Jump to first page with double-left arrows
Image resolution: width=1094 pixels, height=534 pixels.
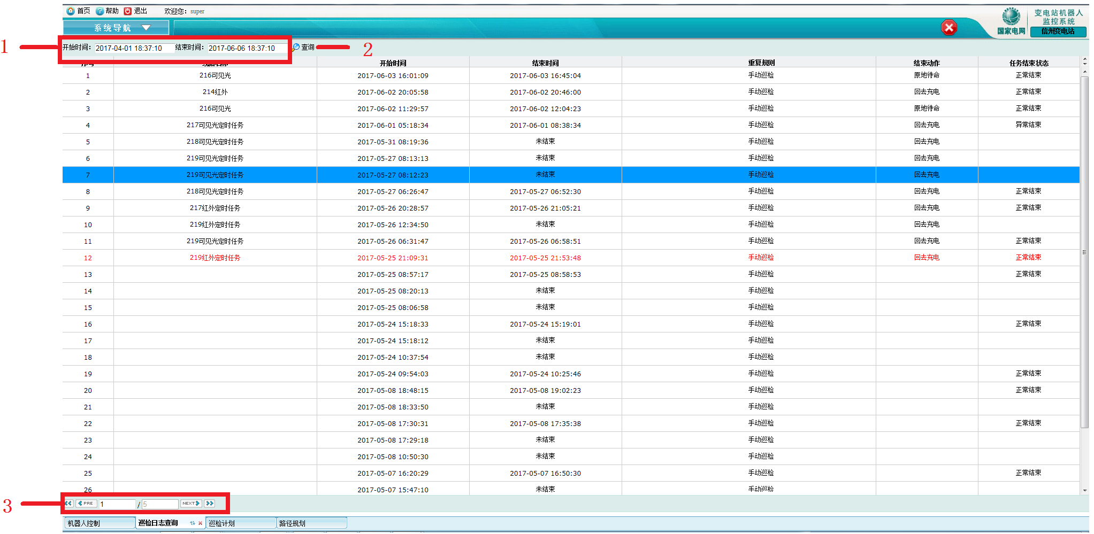coord(68,504)
